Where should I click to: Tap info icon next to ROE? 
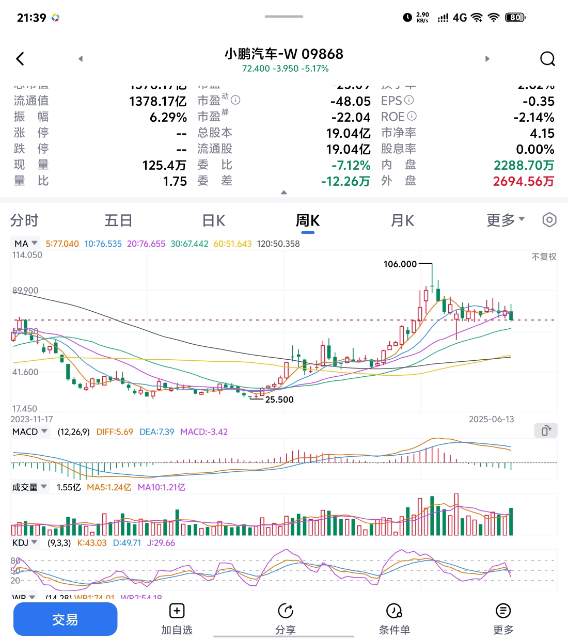[x=412, y=116]
